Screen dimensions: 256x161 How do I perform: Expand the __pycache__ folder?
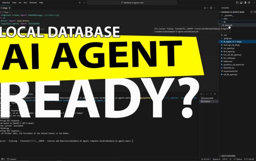click(x=228, y=15)
